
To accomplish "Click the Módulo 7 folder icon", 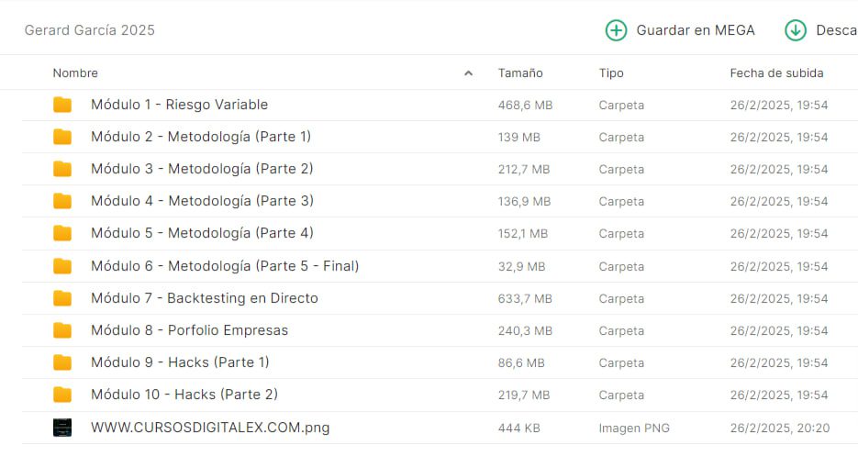I will click(62, 298).
